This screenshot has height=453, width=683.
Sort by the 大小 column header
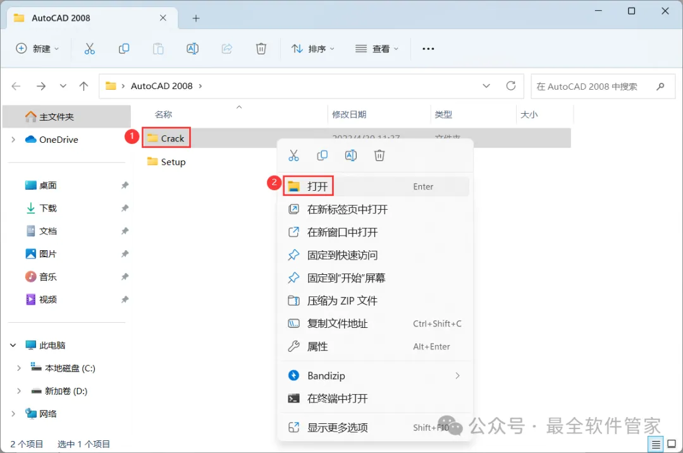(529, 114)
